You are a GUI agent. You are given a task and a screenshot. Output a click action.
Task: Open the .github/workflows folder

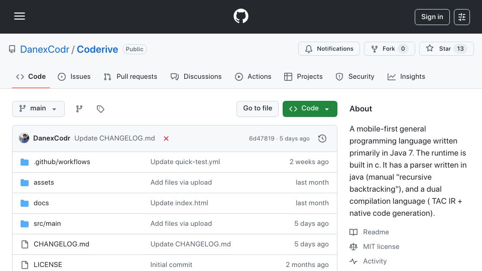62,162
